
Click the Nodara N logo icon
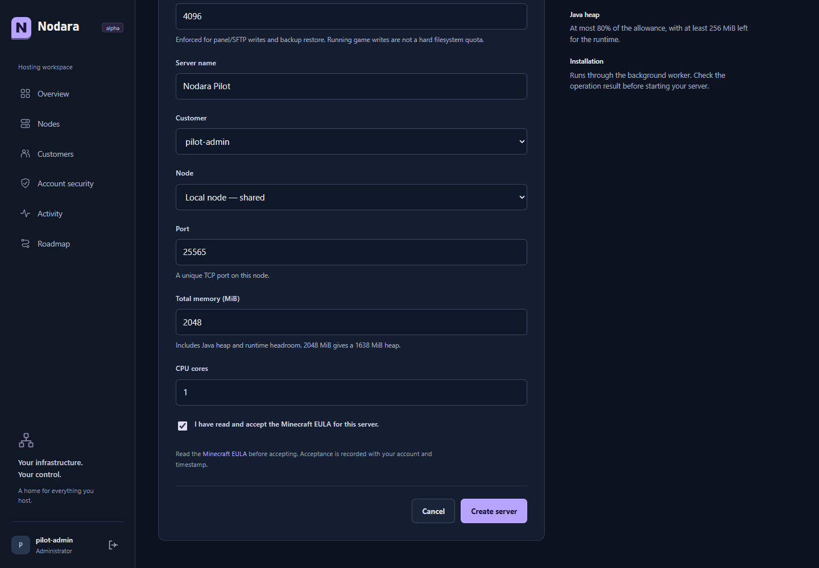(21, 27)
